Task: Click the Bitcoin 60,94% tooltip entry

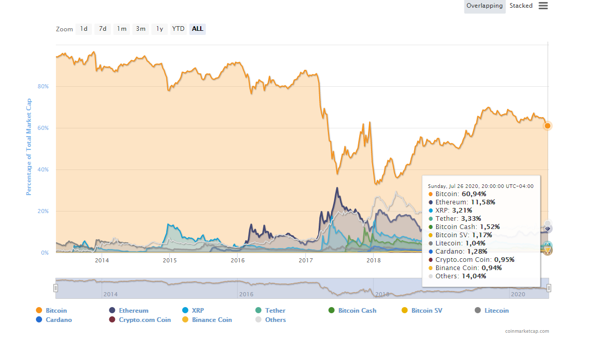Action: pos(457,194)
